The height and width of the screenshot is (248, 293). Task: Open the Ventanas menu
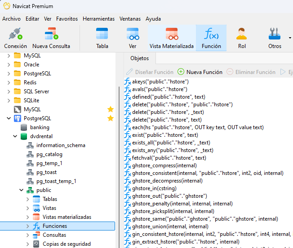tap(130, 19)
